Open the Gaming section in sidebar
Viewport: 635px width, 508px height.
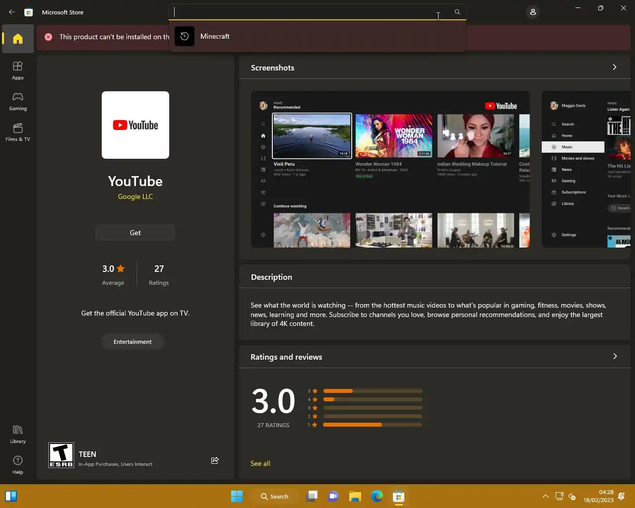18,101
